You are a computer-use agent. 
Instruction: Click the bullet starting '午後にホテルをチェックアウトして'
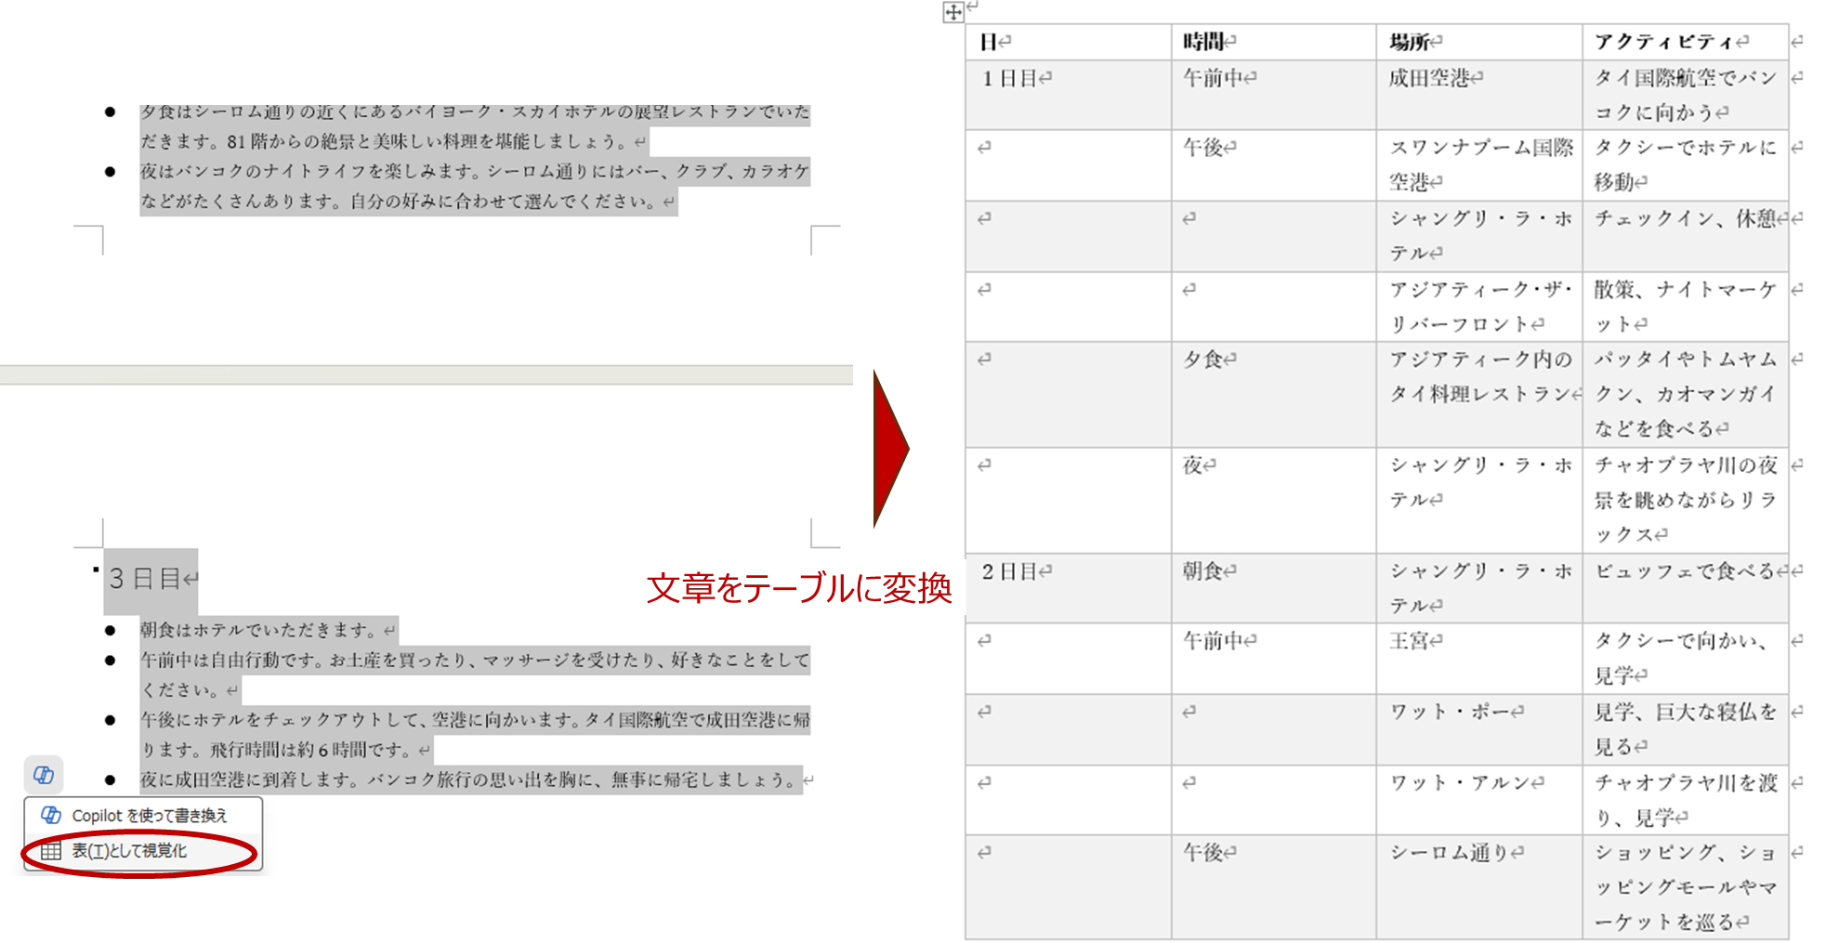(475, 734)
